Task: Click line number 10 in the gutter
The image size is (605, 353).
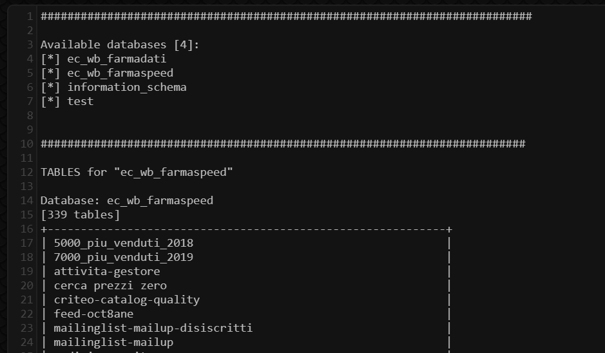Action: click(x=27, y=144)
